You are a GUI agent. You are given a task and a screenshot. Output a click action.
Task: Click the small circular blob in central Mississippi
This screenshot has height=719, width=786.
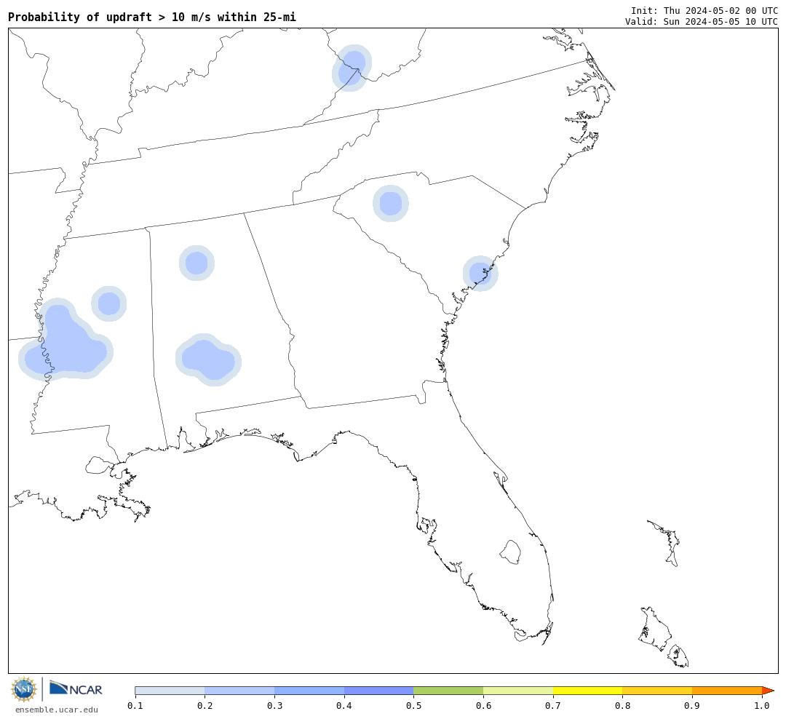[x=108, y=304]
